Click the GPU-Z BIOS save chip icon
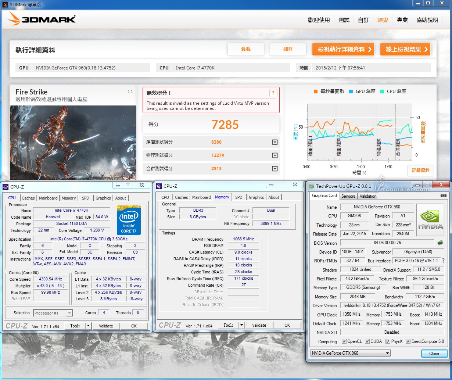 tap(440, 243)
